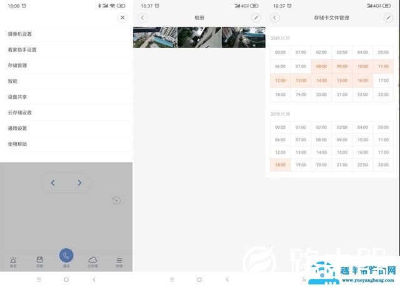Open the playback icon in bottom bar
Viewport: 400px width, 287px height.
39,261
